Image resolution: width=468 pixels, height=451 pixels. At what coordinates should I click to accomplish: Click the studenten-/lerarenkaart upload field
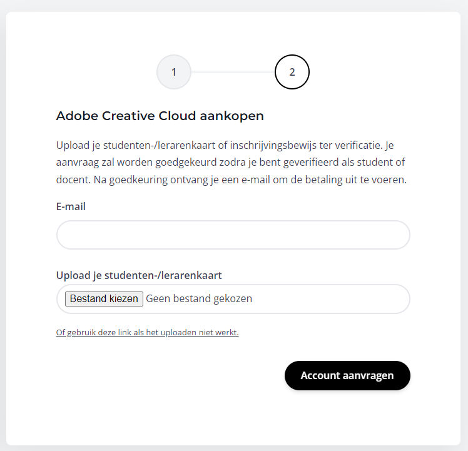coord(233,299)
